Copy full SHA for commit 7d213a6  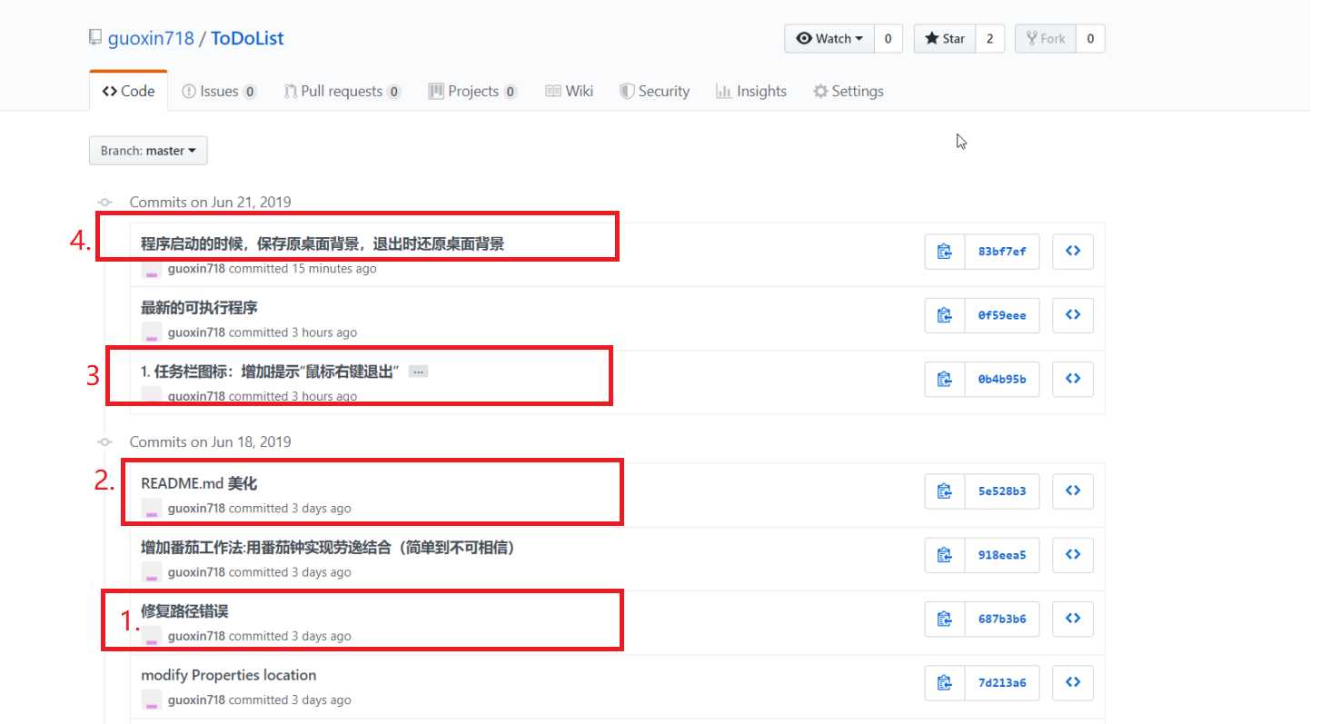click(x=945, y=682)
